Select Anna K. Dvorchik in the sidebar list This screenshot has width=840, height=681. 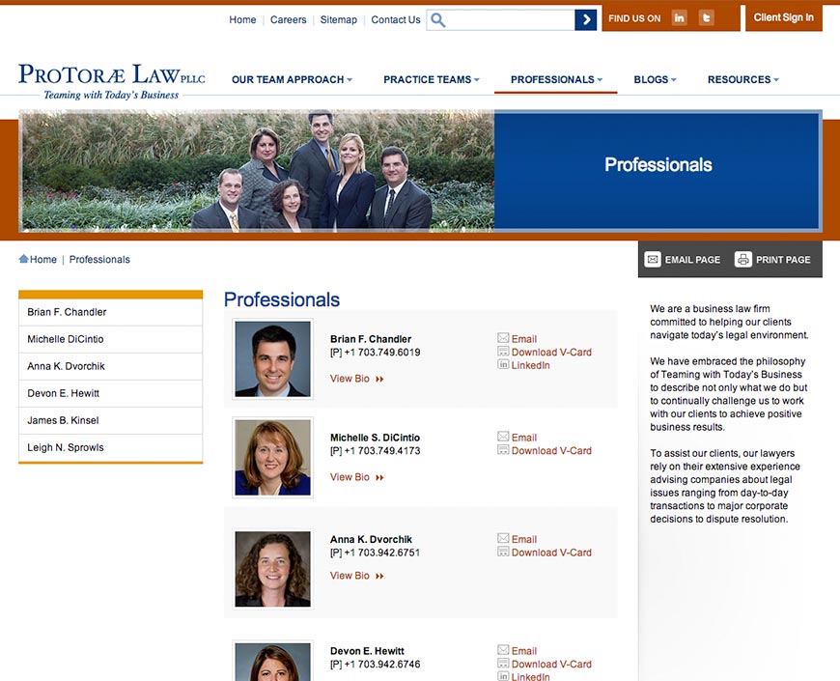(110, 366)
